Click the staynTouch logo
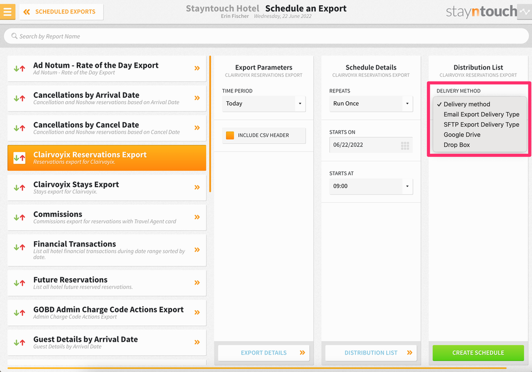This screenshot has width=532, height=372. pos(482,12)
